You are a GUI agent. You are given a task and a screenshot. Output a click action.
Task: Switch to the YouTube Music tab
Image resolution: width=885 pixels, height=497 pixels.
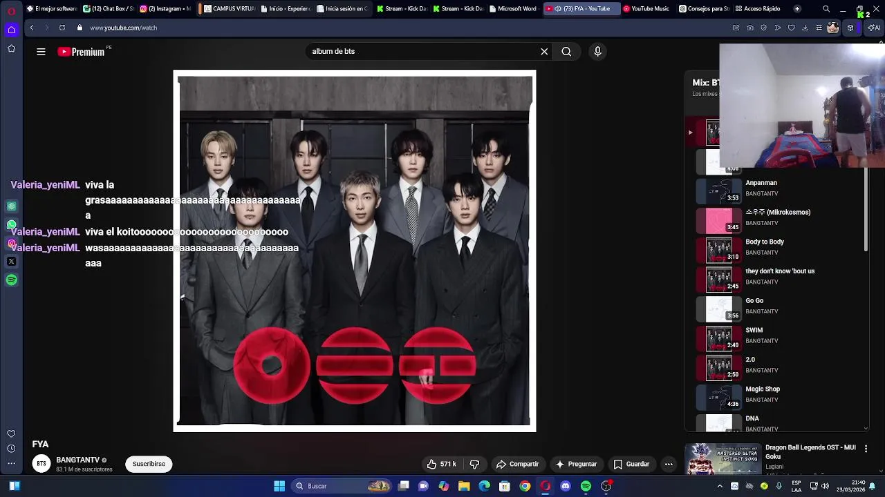coord(646,9)
